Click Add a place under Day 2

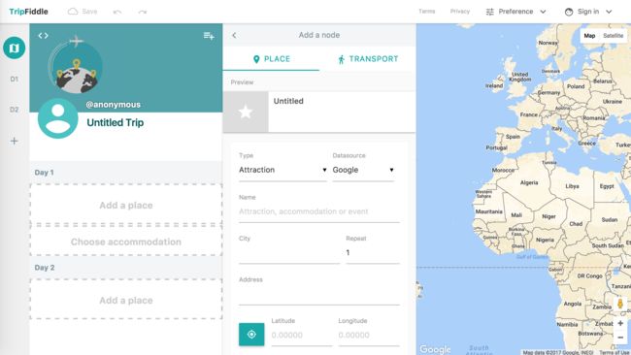(x=126, y=300)
